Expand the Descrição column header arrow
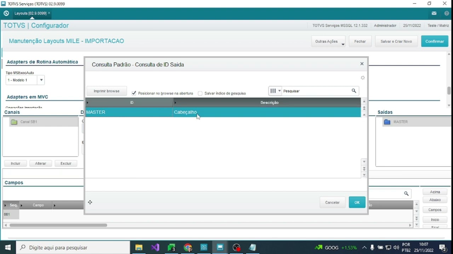The image size is (453, 254). coord(174,103)
